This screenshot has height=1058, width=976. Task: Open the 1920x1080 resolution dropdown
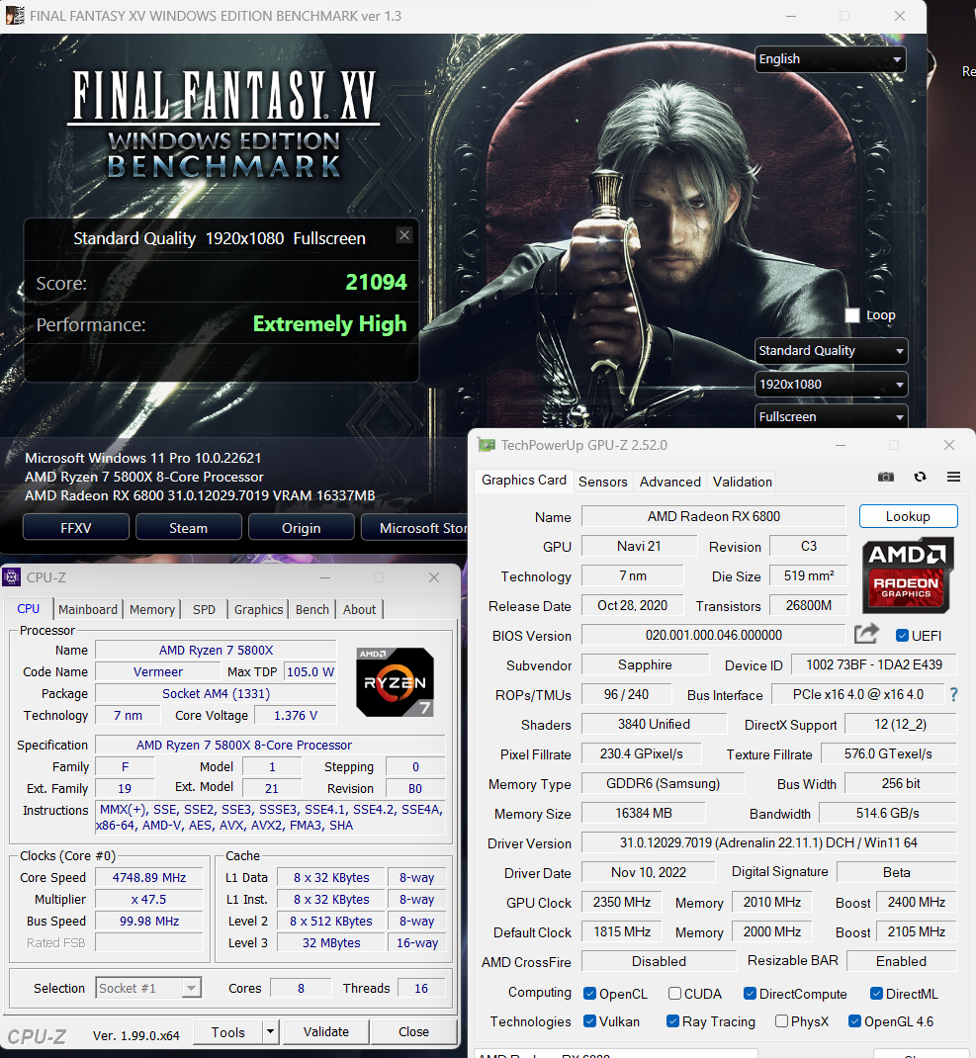pyautogui.click(x=831, y=385)
